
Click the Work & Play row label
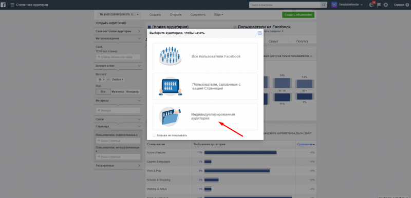[x=154, y=171]
